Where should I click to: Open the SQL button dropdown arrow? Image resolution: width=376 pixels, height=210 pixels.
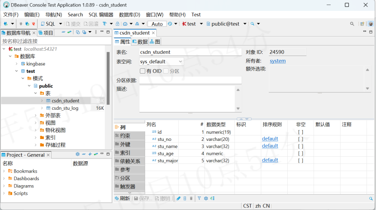pyautogui.click(x=61, y=23)
